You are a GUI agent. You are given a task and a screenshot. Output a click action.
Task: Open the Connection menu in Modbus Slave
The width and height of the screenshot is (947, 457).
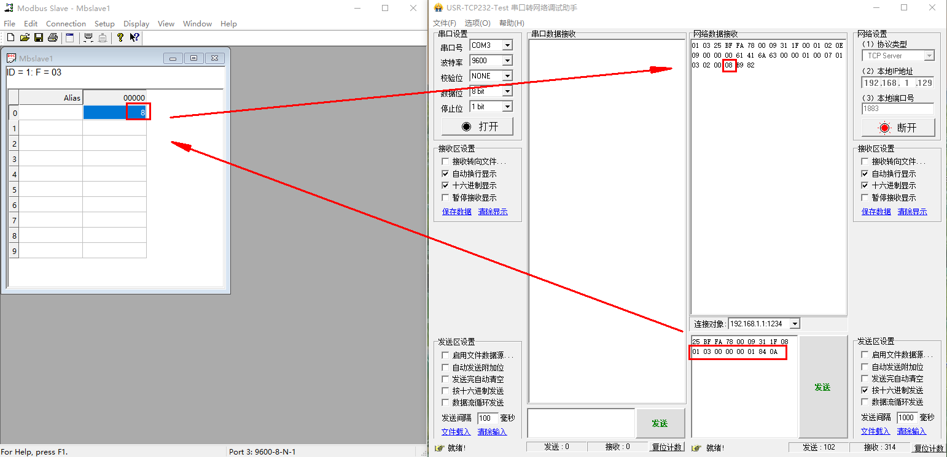66,23
